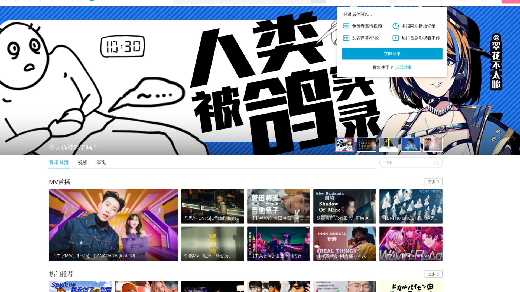Switch to 视频 tab
Image resolution: width=520 pixels, height=292 pixels.
(x=83, y=162)
